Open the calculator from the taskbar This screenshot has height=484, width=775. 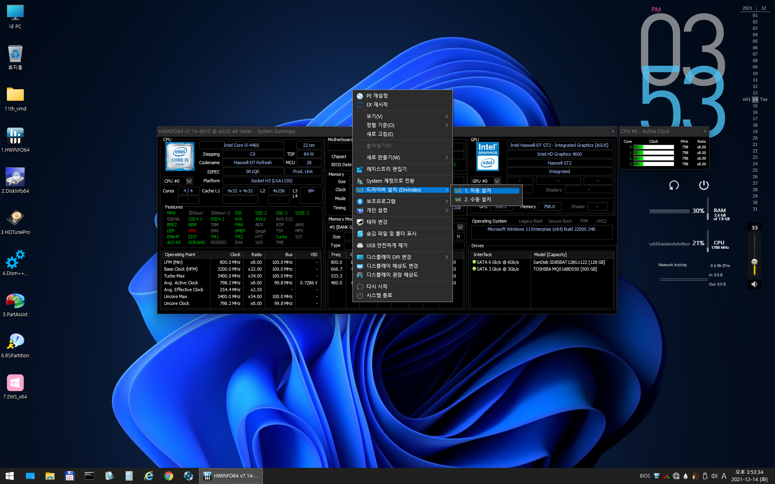pyautogui.click(x=129, y=476)
